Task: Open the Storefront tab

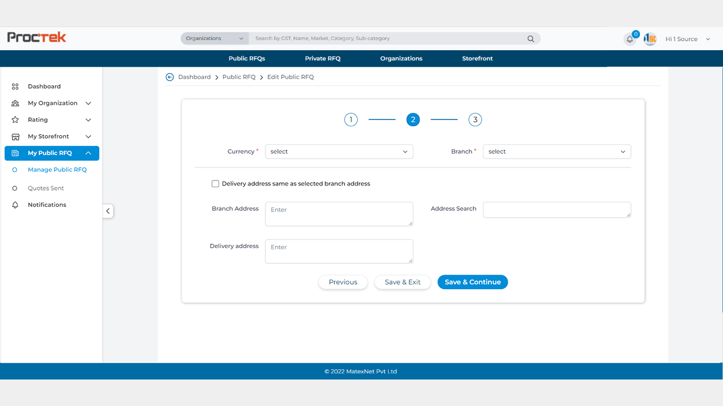Action: click(x=477, y=59)
